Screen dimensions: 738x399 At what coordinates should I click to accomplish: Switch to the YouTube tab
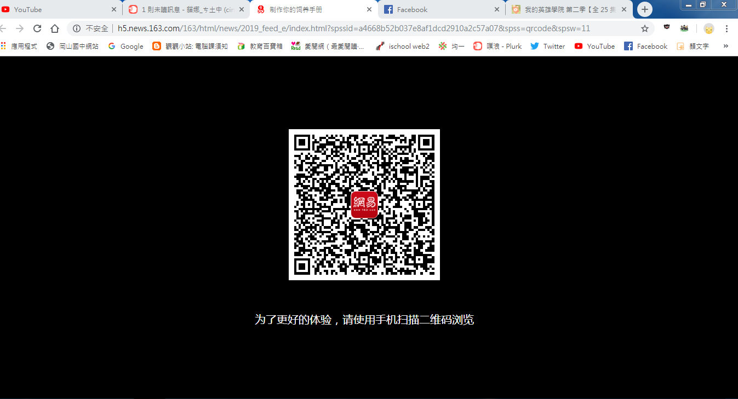pos(59,9)
